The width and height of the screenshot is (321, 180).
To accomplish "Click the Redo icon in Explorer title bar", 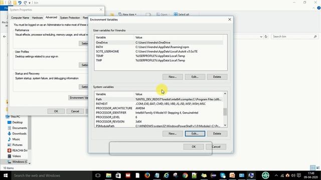I will click(x=25, y=2).
